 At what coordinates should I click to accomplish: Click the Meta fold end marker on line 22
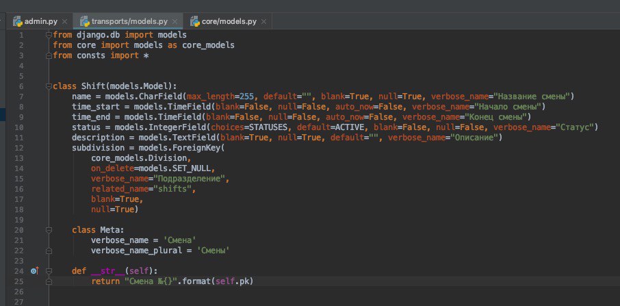(x=49, y=251)
